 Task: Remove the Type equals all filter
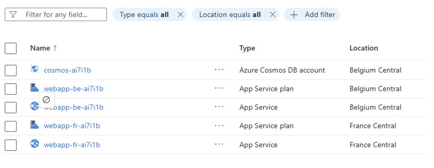(x=180, y=14)
